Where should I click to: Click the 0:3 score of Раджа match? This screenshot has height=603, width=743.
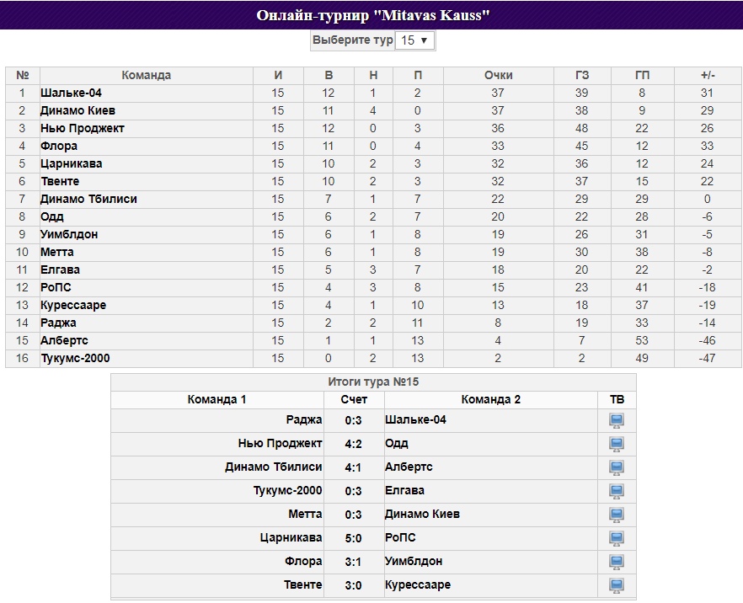(354, 420)
